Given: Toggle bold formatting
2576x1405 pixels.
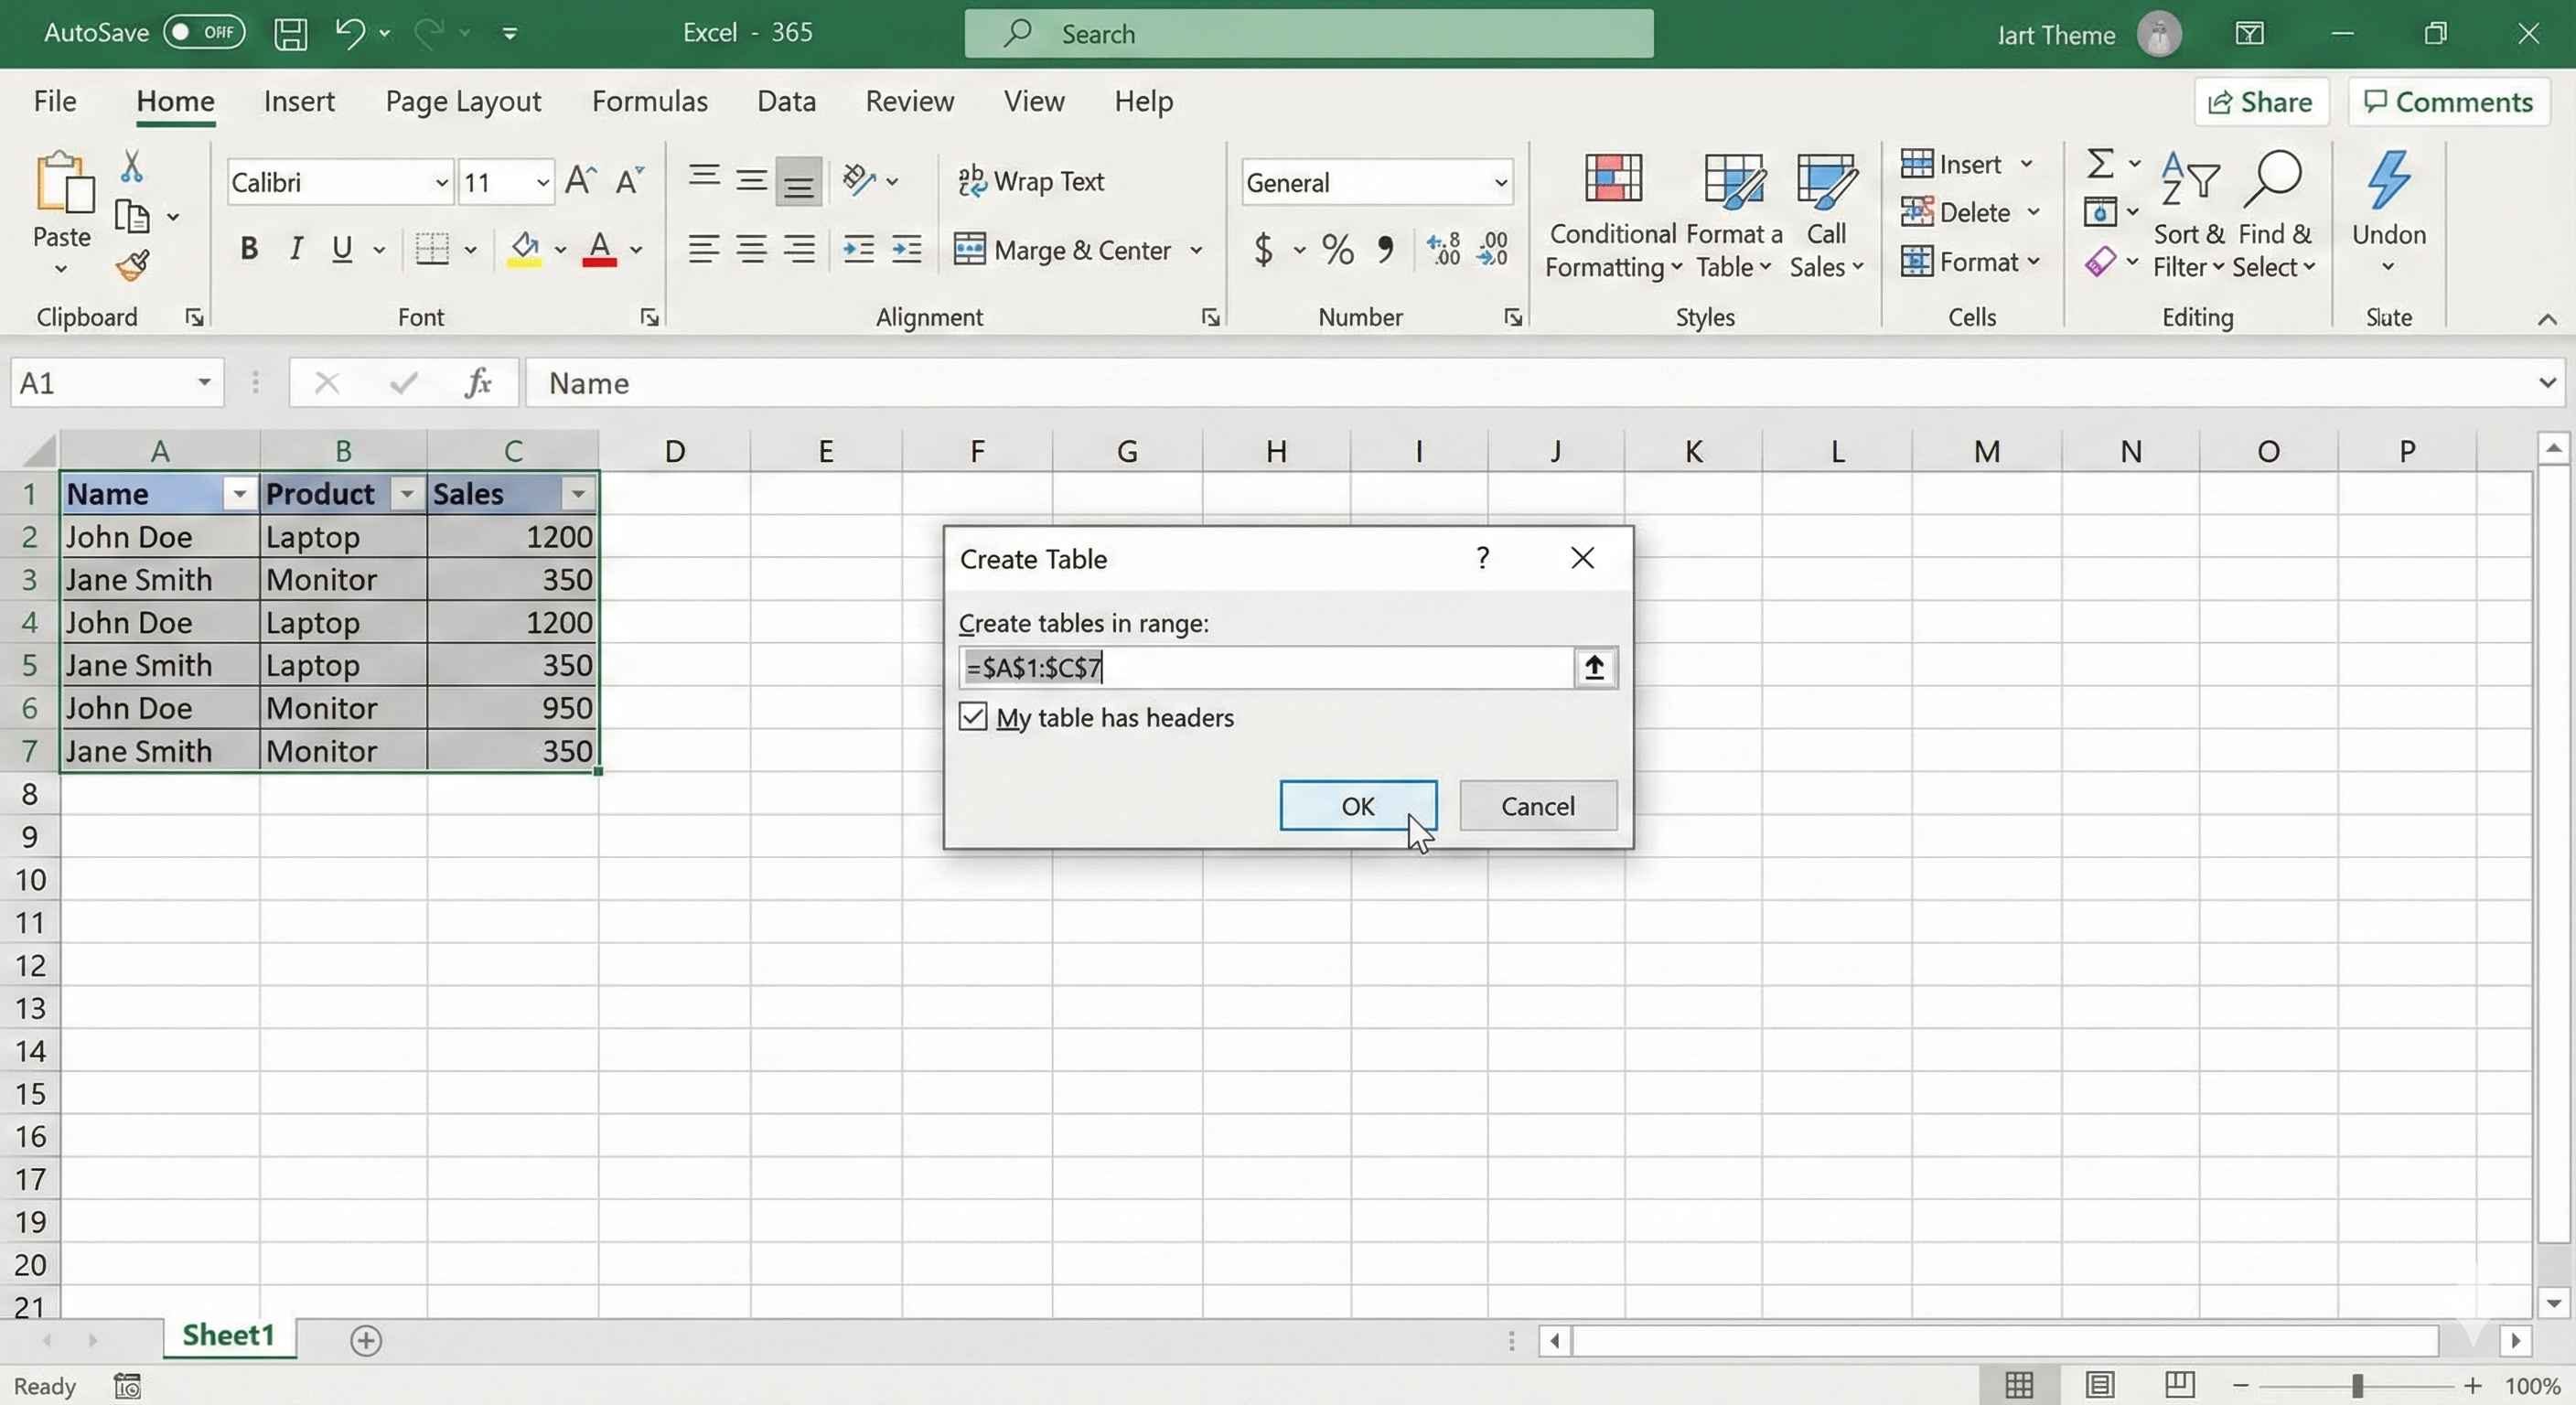Looking at the screenshot, I should coord(248,249).
